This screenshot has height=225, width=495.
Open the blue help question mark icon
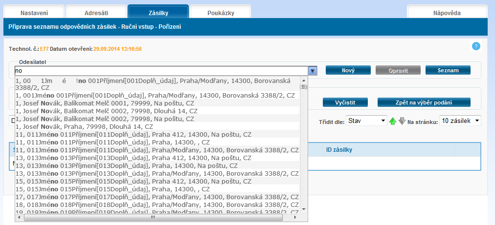coord(476,46)
